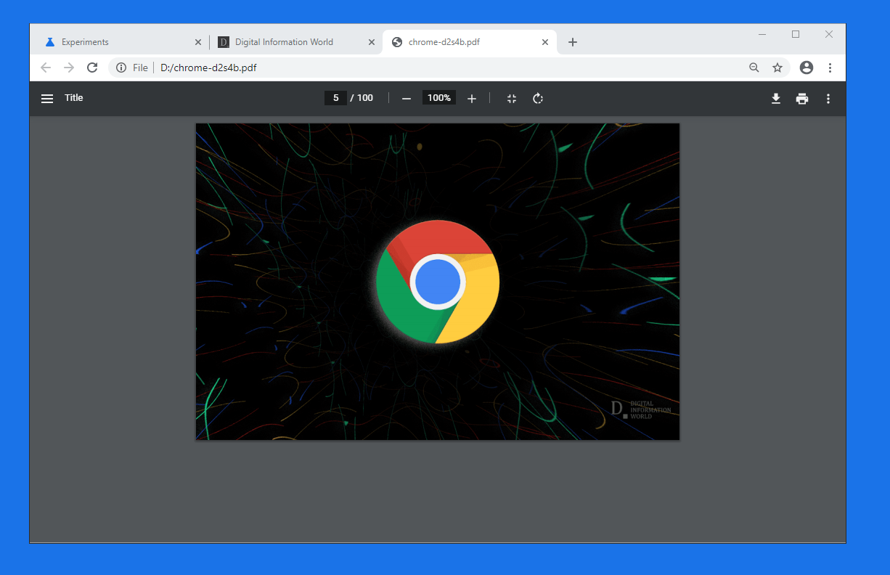Close the Experiments tab
Screen dimensions: 890x575
[x=198, y=42]
